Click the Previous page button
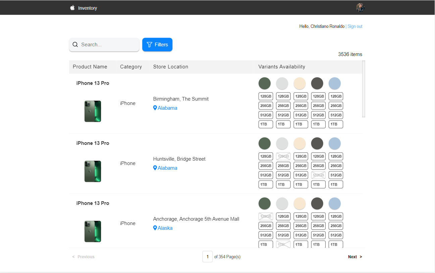This screenshot has height=273, width=435. tap(83, 257)
